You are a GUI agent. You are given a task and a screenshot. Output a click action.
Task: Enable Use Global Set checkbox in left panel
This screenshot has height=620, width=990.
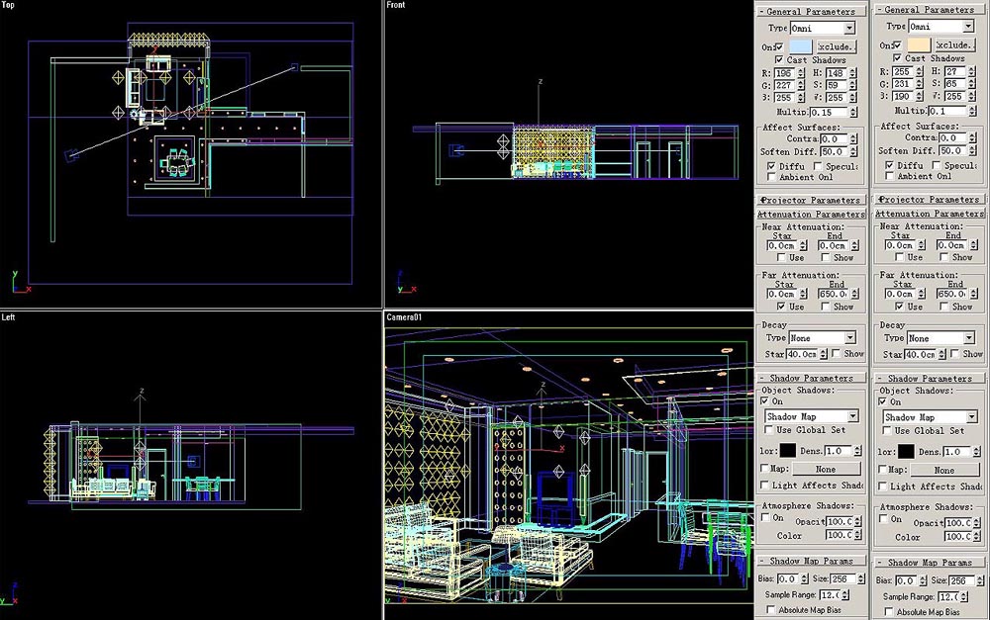pos(768,430)
